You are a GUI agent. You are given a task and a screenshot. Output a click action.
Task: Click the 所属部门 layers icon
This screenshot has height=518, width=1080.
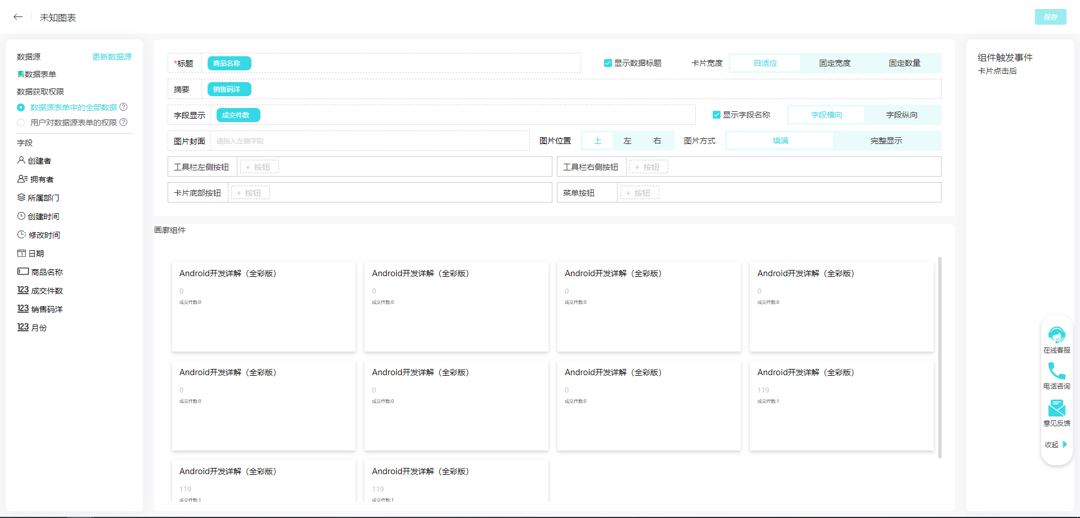tap(21, 197)
